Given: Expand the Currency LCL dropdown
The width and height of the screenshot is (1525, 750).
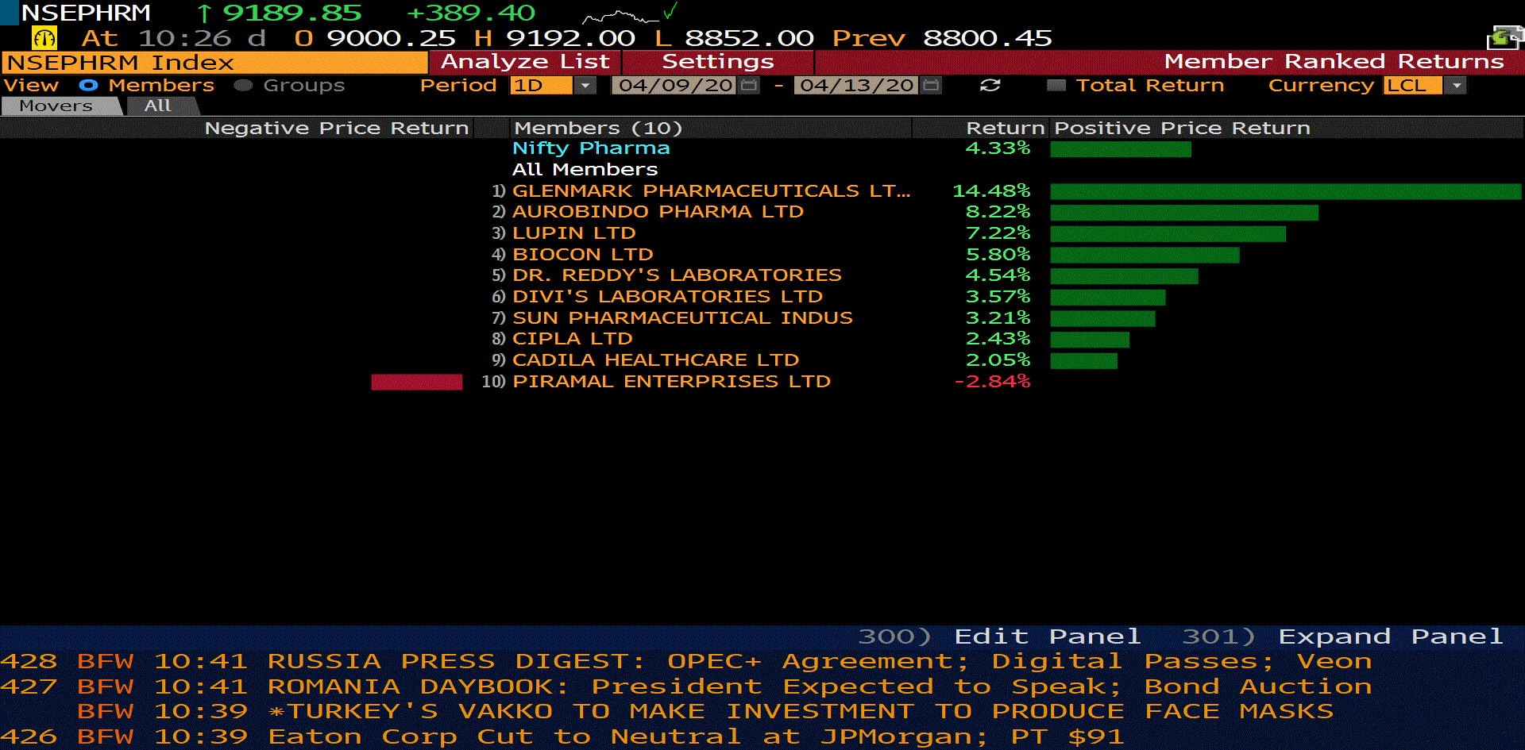Looking at the screenshot, I should [x=1456, y=86].
